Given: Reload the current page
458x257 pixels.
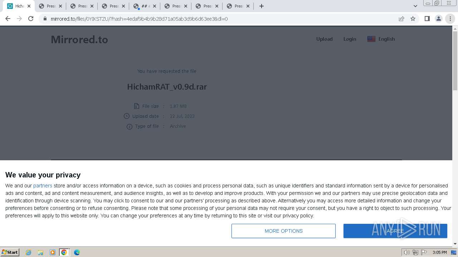Looking at the screenshot, I should (31, 19).
